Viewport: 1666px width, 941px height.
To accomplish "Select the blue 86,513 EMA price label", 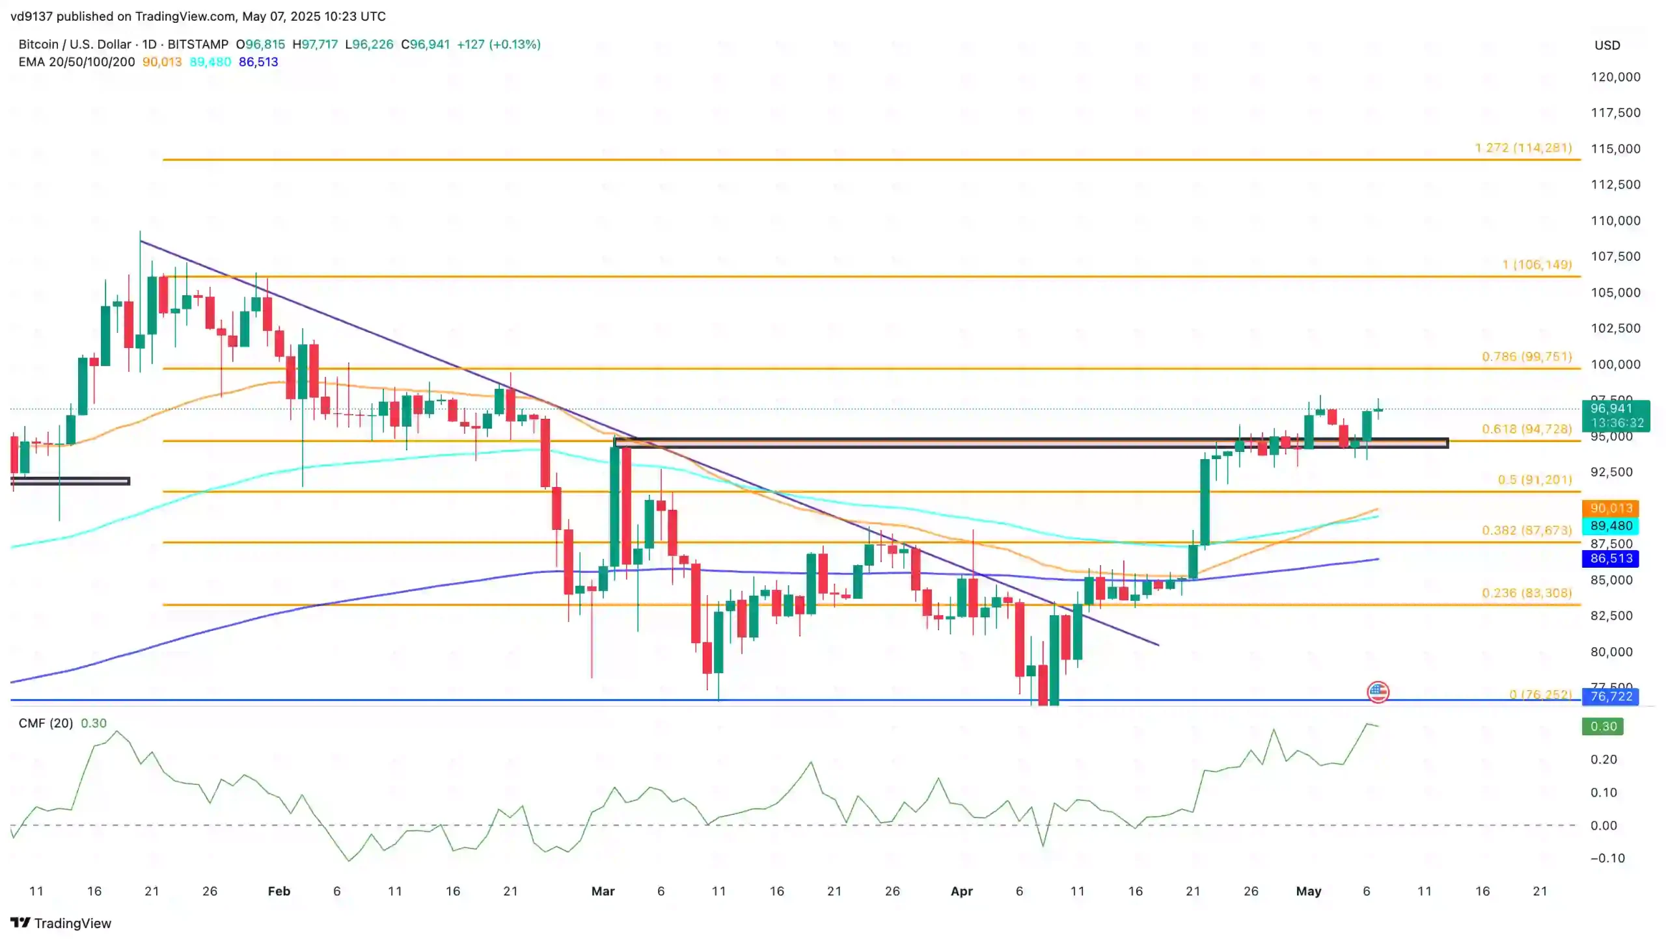I will coord(1609,557).
